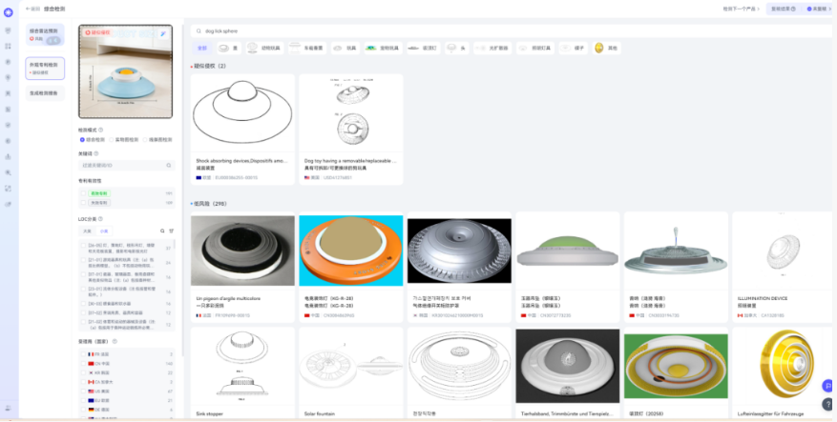The image size is (837, 422).
Task: Check the FR 法国 country checkbox
Action: point(83,353)
